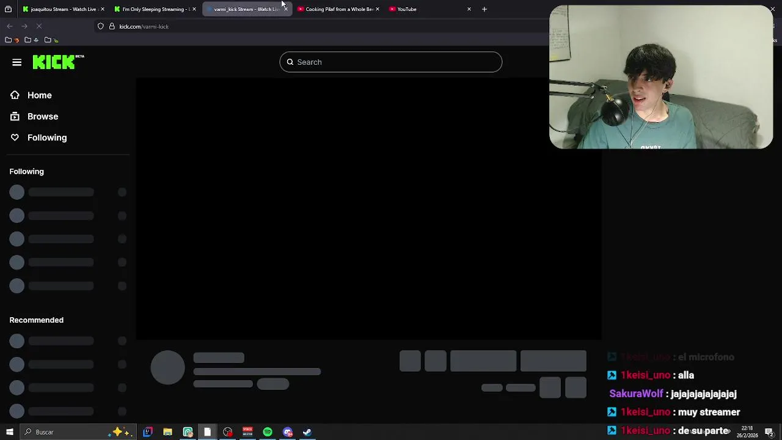The width and height of the screenshot is (782, 440).
Task: Open Steam from the taskbar
Action: tap(307, 432)
